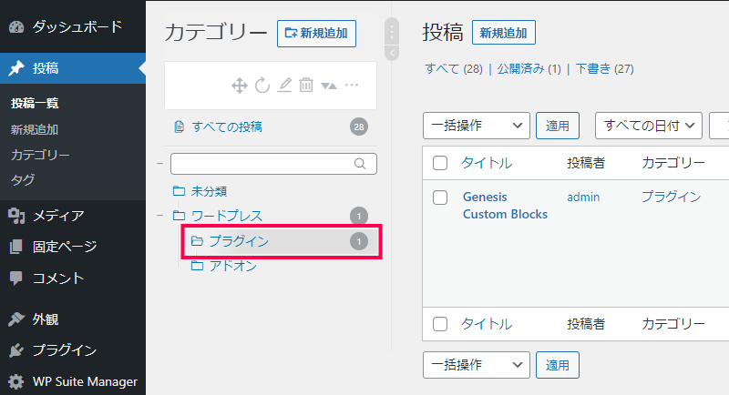Viewport: 729px width, 395px height.
Task: Toggle the select-all checkbox in table header
Action: tap(440, 163)
